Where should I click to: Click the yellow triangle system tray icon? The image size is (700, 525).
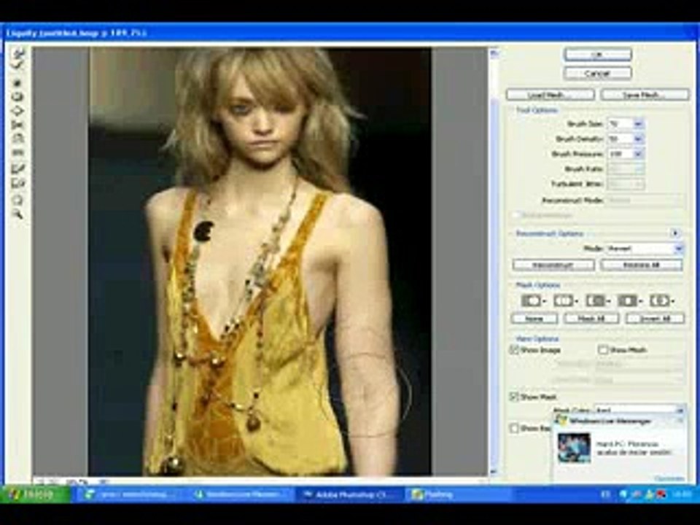(650, 494)
